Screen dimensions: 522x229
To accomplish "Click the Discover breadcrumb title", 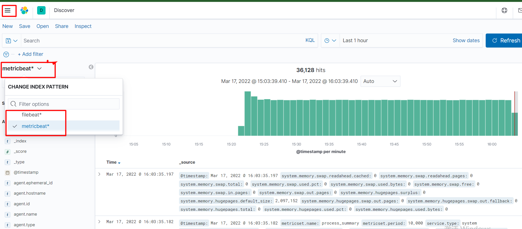I will click(x=64, y=10).
